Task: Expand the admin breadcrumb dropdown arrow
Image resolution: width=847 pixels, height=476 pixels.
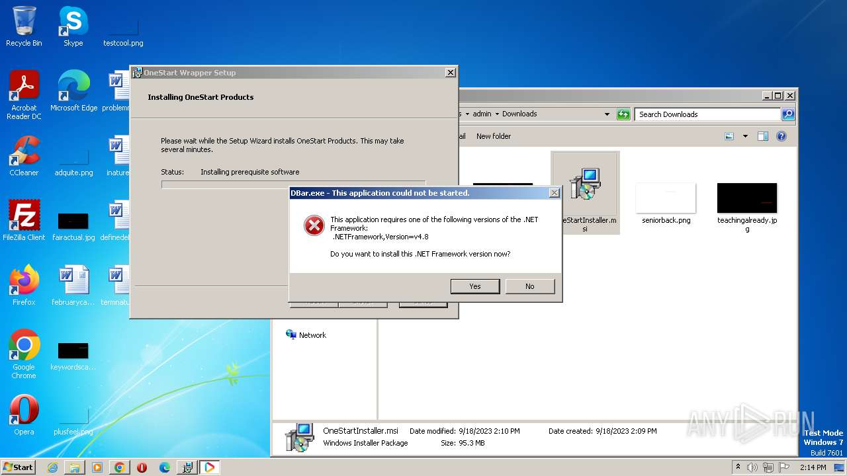Action: 497,114
